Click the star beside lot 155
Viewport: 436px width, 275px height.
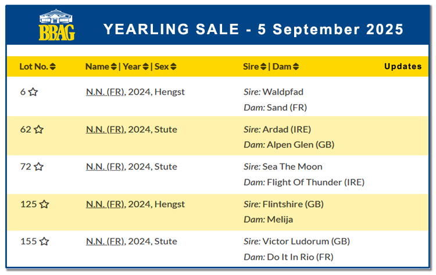(x=44, y=241)
